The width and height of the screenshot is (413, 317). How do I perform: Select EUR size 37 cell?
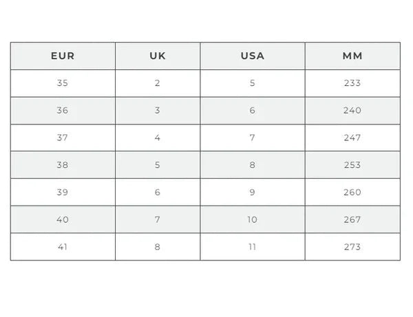point(63,138)
